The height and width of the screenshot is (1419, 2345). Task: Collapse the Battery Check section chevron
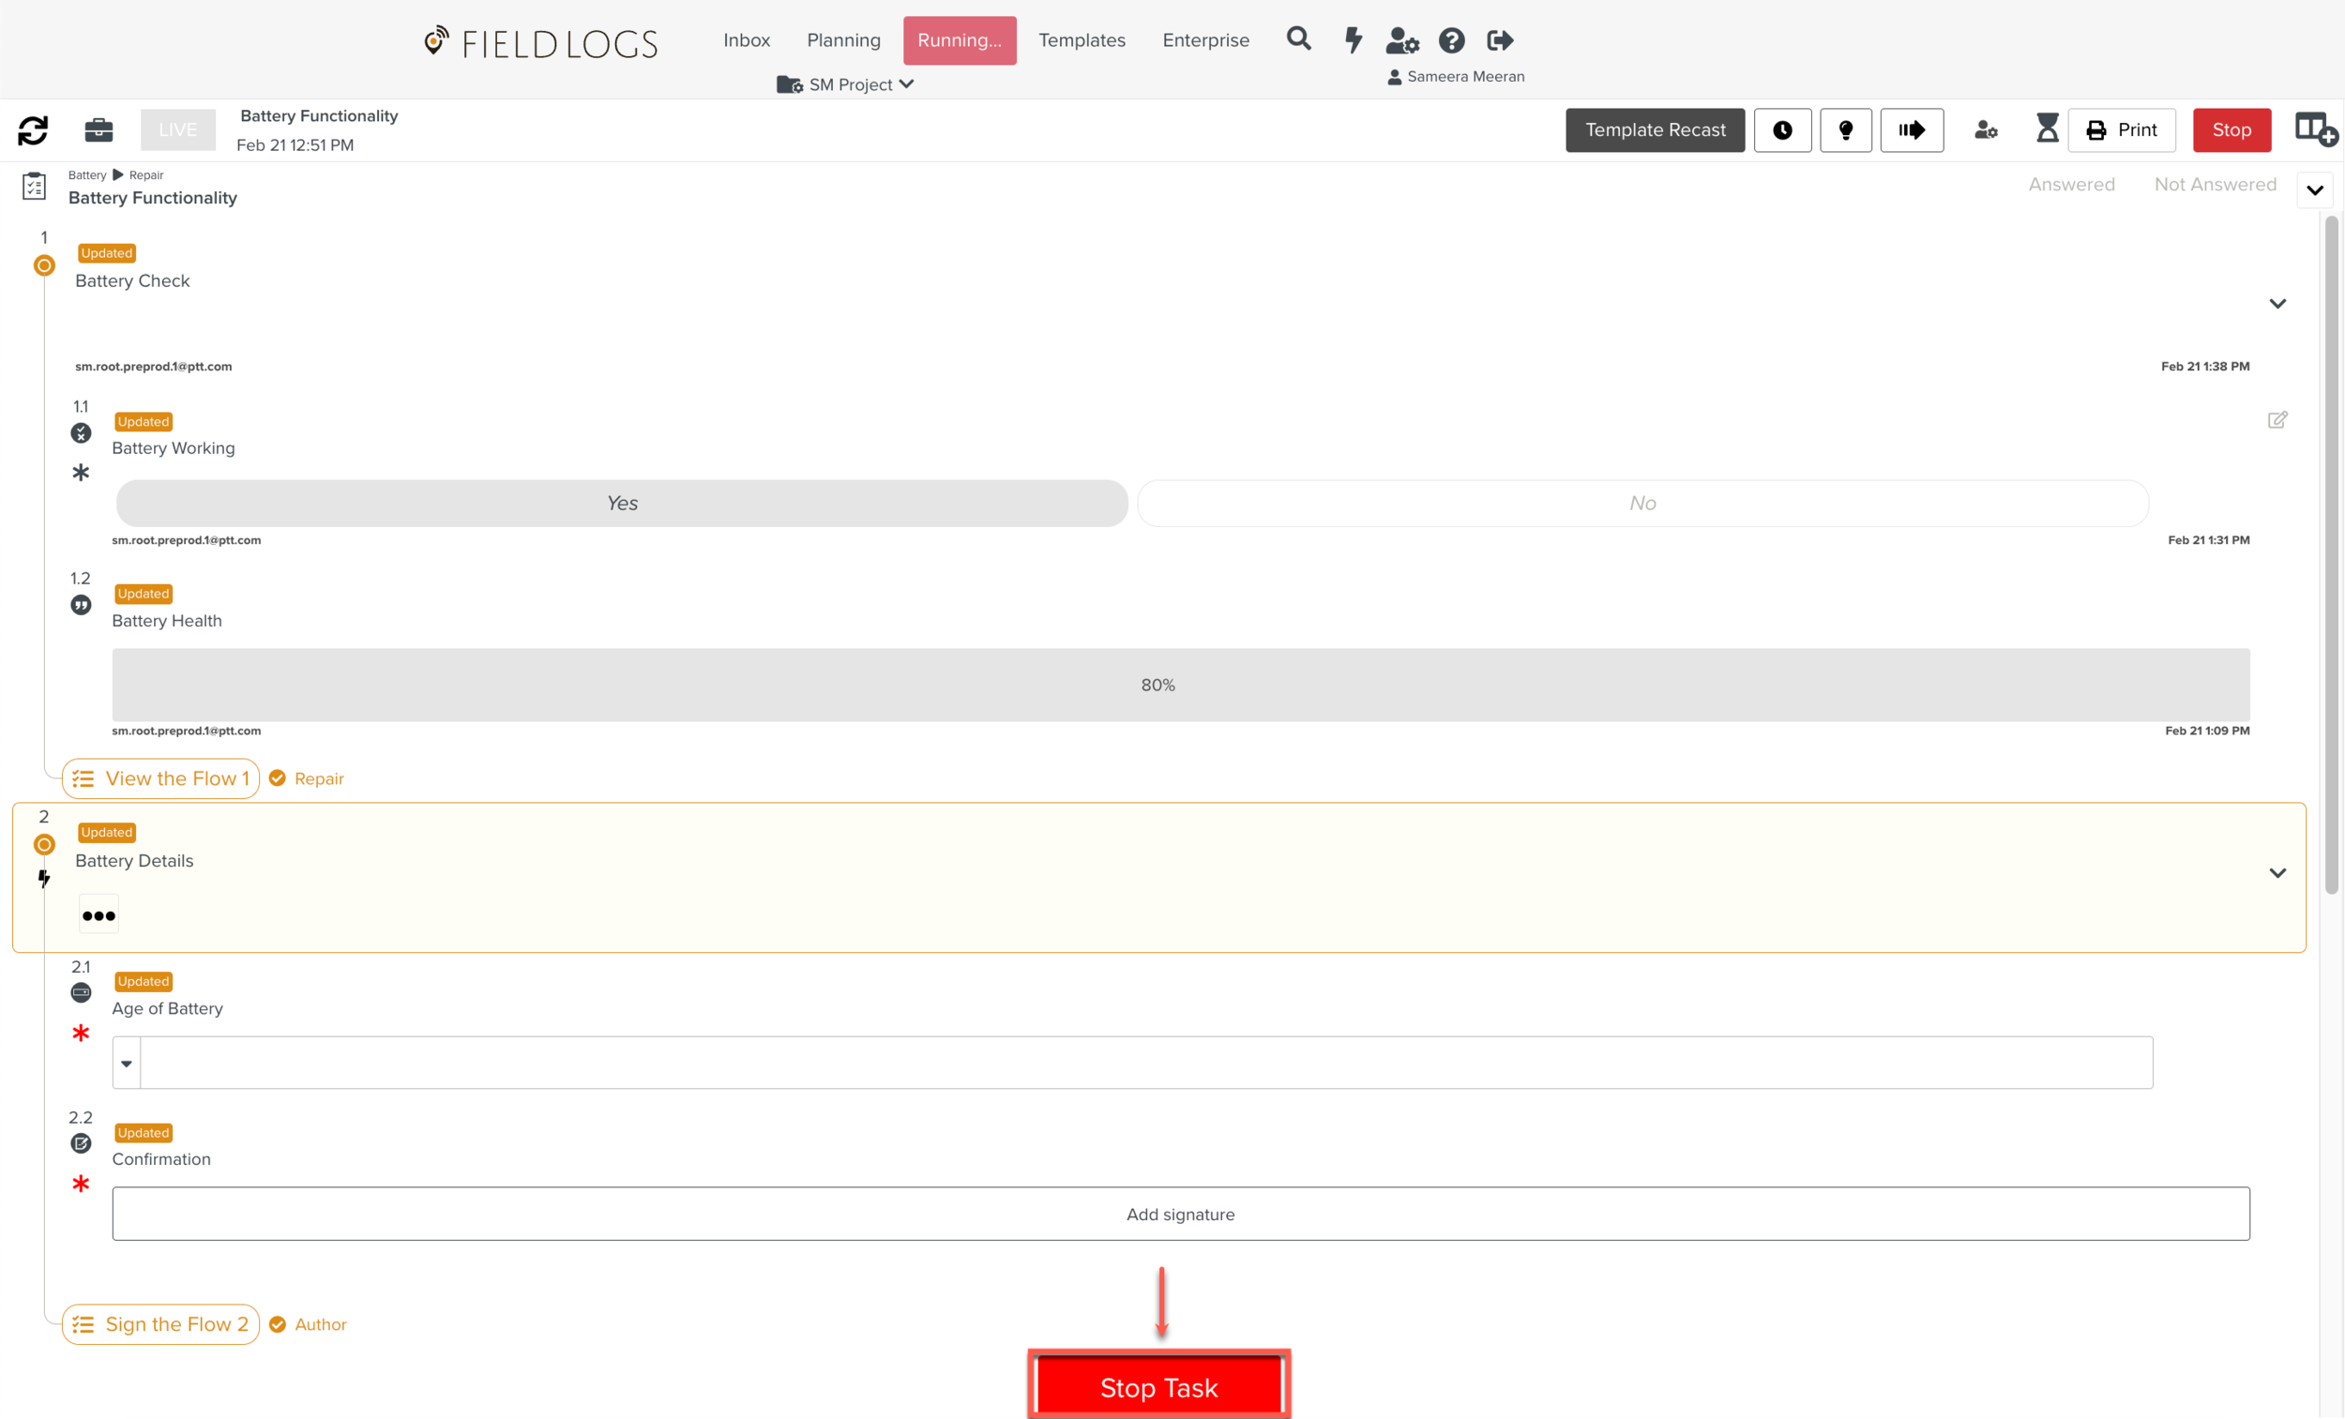(x=2277, y=304)
